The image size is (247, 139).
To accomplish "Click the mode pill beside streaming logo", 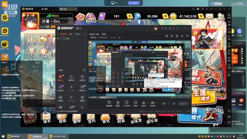I will click(78, 28).
